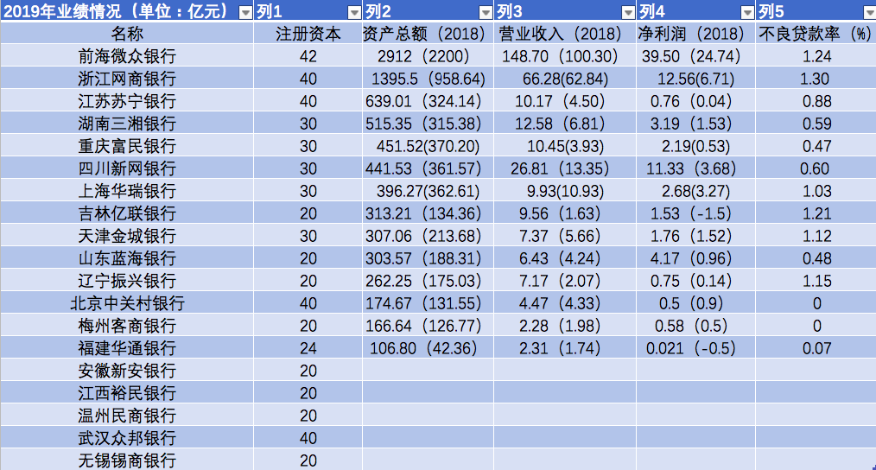Click the 湖南三湘银行 cell
This screenshot has height=470, width=876.
pyautogui.click(x=127, y=123)
